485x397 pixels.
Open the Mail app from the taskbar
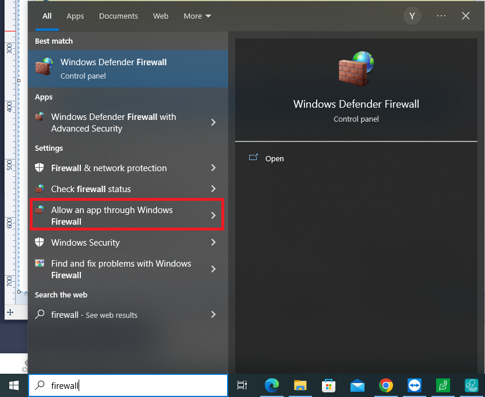[x=357, y=385]
